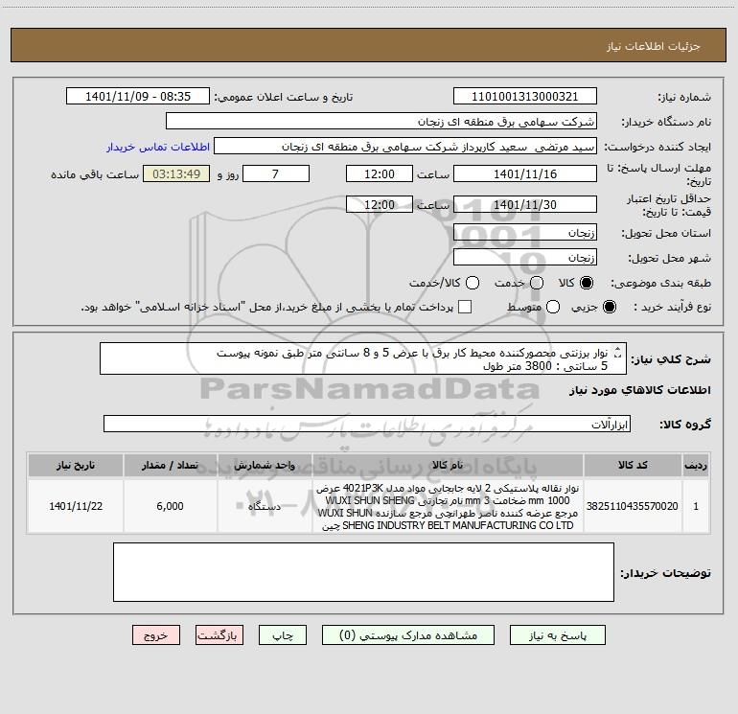Viewport: 738px width, 714px height.
Task: Select the جزیی purchase type radio
Action: click(609, 307)
